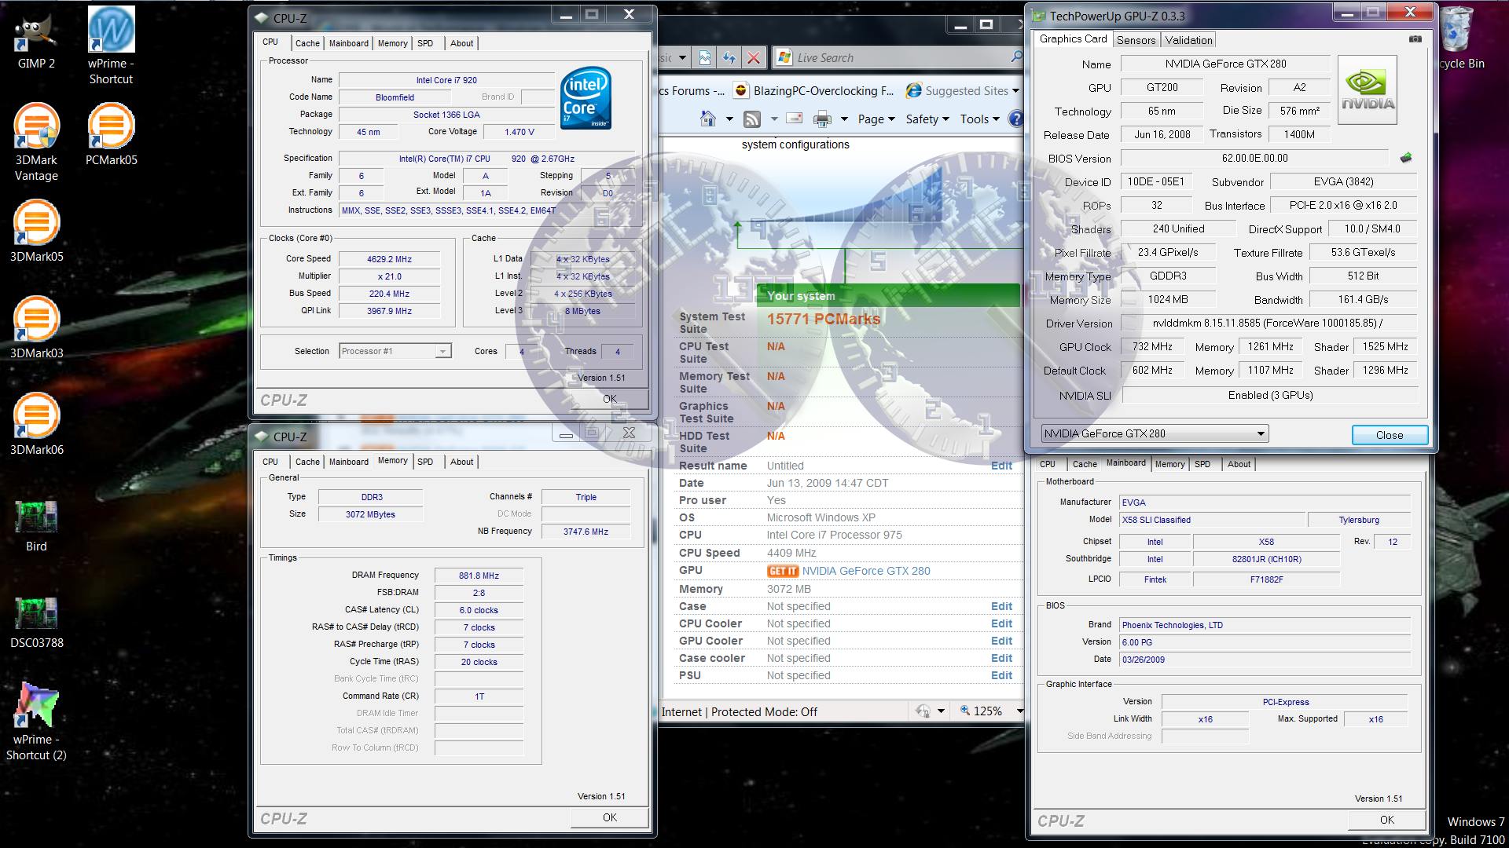
Task: Click the blue Help question mark icon
Action: (1015, 119)
